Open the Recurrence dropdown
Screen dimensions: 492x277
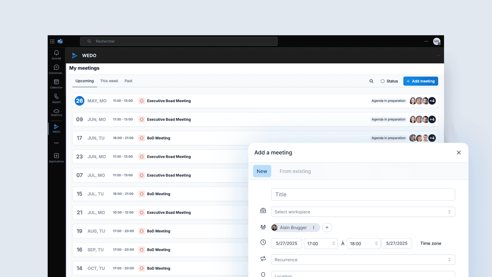pos(363,259)
